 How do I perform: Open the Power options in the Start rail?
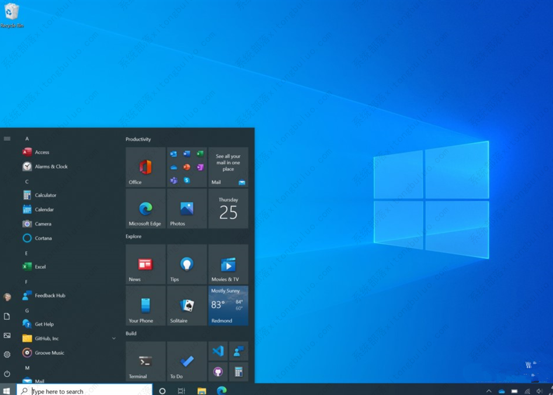[7, 374]
